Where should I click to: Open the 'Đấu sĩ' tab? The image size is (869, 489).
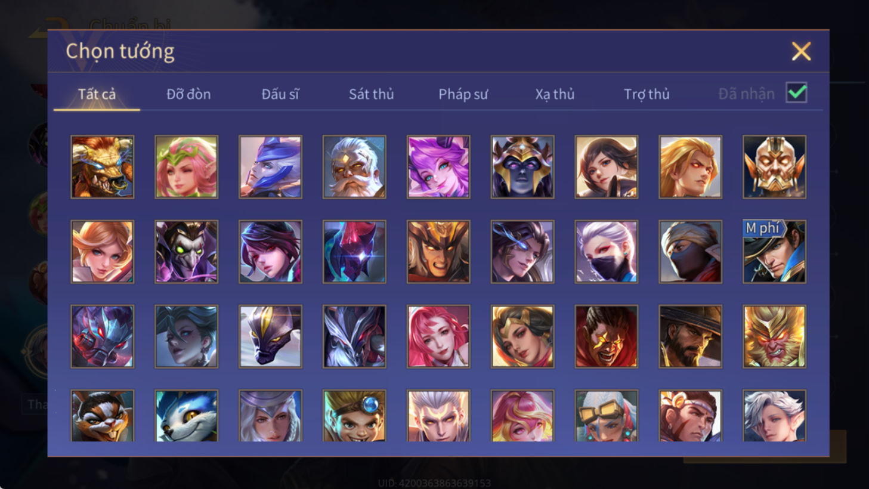[280, 94]
